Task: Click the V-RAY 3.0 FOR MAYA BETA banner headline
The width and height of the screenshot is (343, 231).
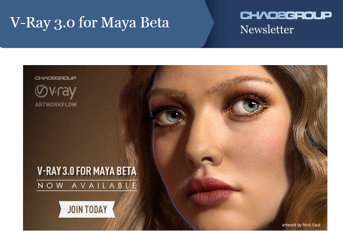Action: pos(87,171)
